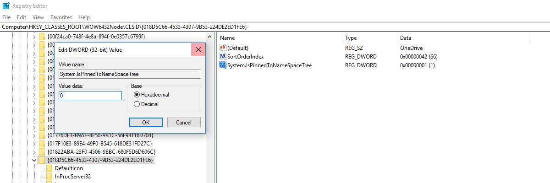
Task: Click the registry path address bar
Action: [275, 27]
